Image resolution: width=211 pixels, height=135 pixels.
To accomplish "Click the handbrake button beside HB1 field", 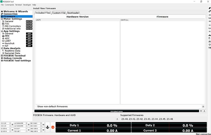I will coord(43,130).
